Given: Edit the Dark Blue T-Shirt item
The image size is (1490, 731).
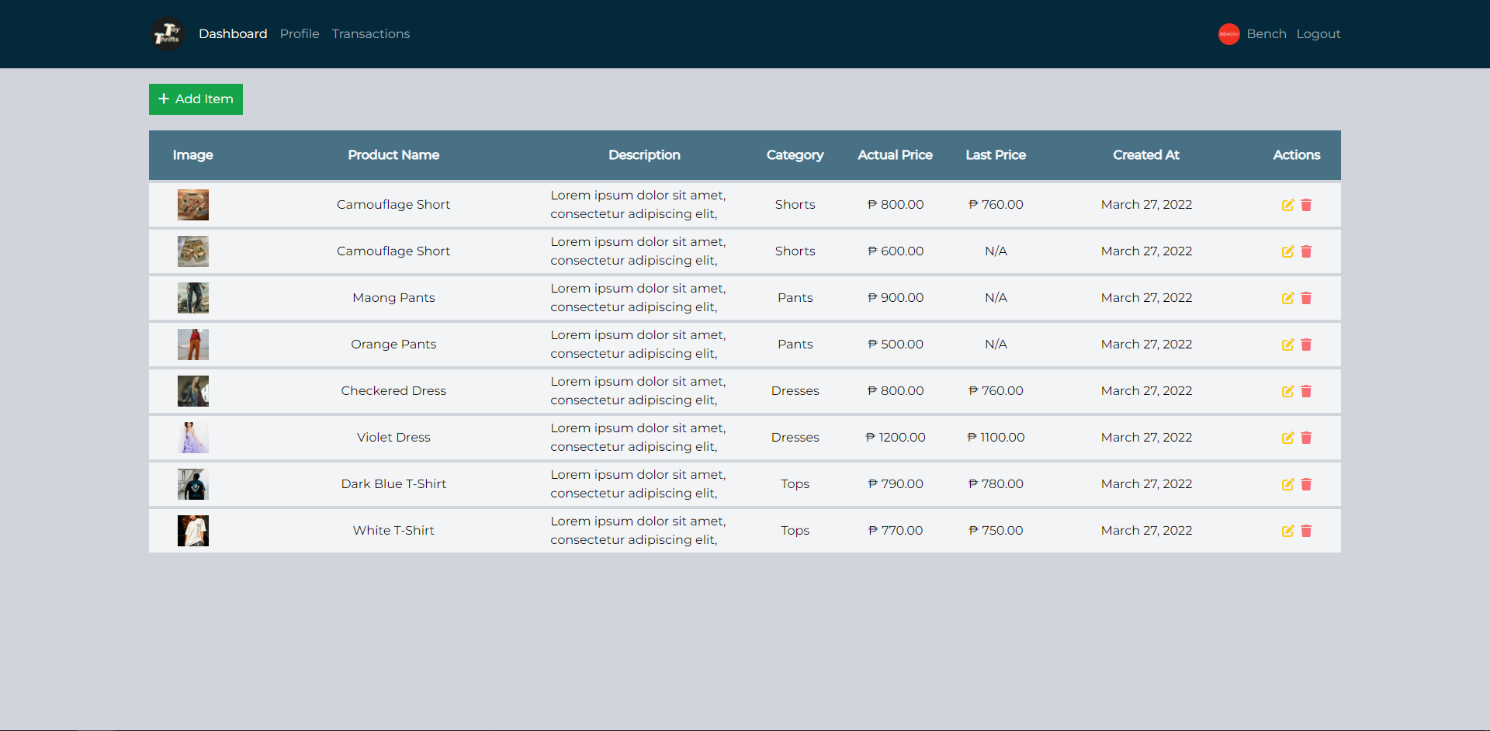Looking at the screenshot, I should (x=1287, y=484).
